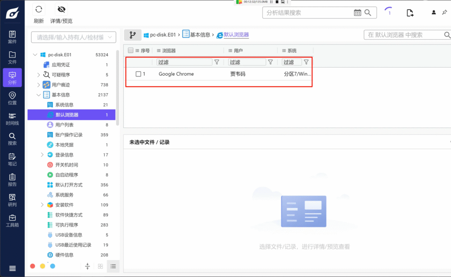Click the 系统 column 过滤 filter input
This screenshot has width=451, height=277.
(x=292, y=62)
